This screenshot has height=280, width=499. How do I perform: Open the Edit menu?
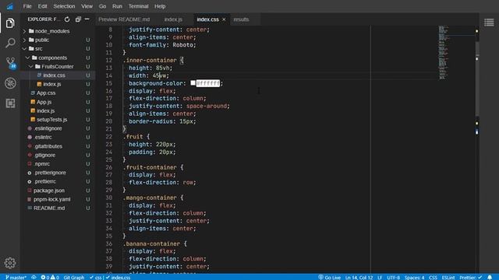(42, 6)
